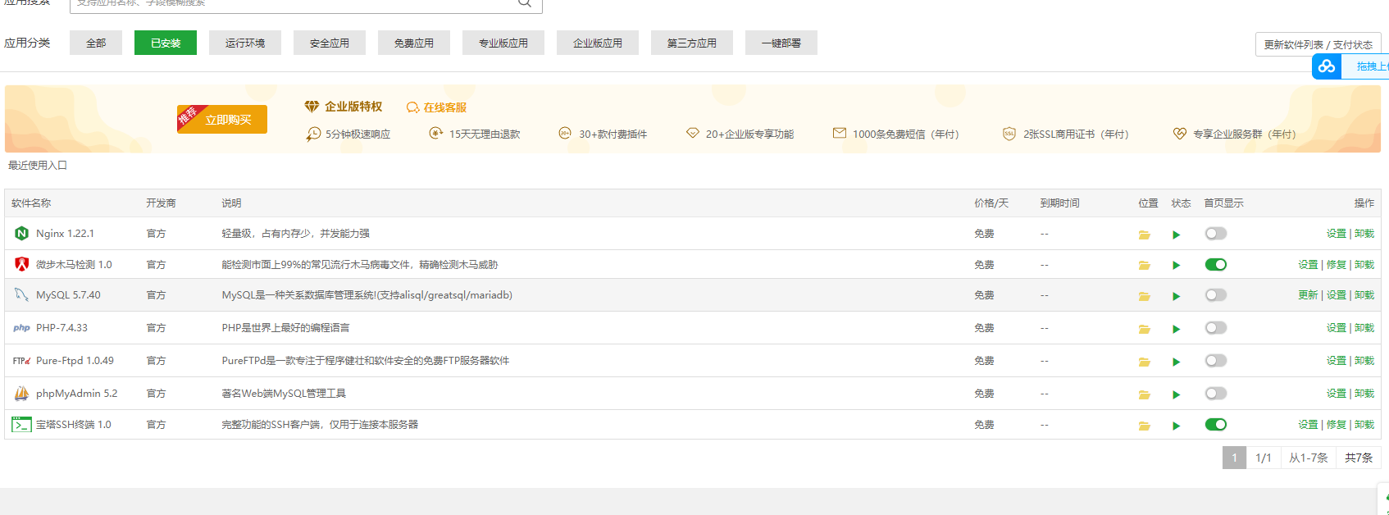Click 更新 link for MySQL 5.7.40
The height and width of the screenshot is (515, 1389).
(1308, 295)
